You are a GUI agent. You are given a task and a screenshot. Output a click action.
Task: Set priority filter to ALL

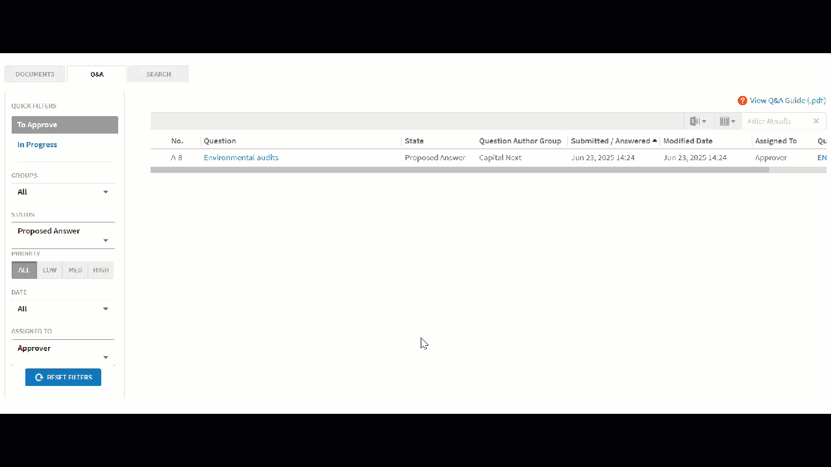[24, 270]
